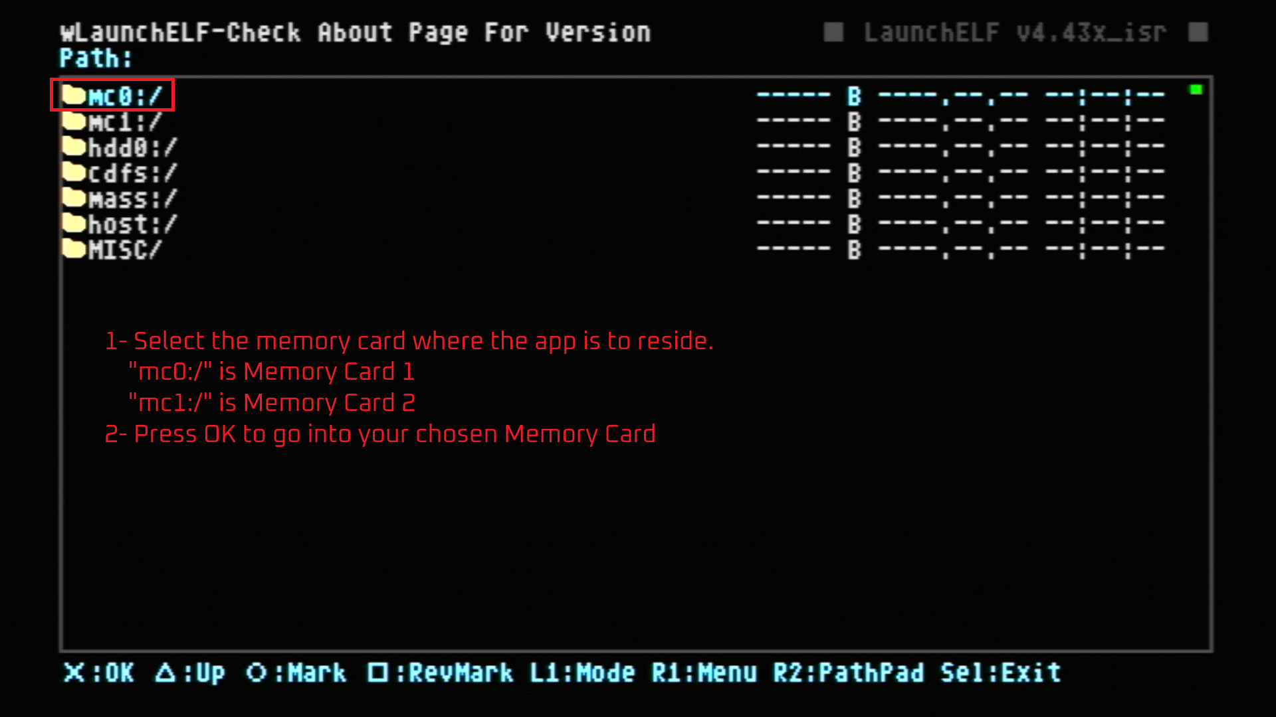Screen dimensions: 1276x717
Task: Click the MISC/ folder icon
Action: pyautogui.click(x=74, y=248)
